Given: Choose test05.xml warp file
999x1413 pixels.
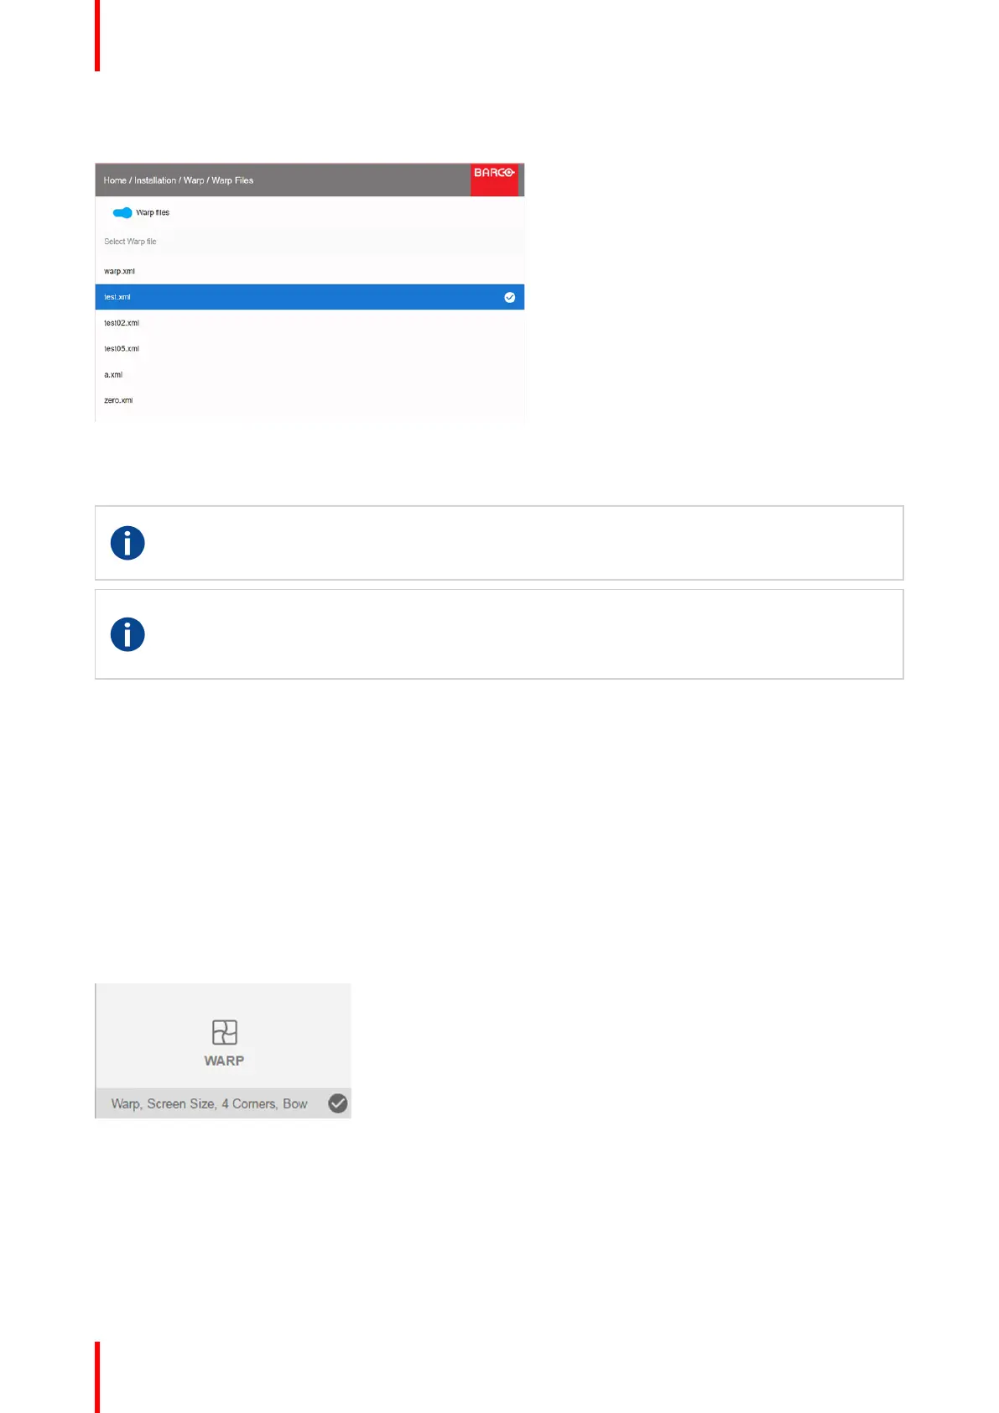Looking at the screenshot, I should point(310,348).
